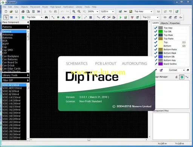Toggle the Bottom Paste layer checkbox
Viewport: 193px width, 147px height.
pos(156,49)
